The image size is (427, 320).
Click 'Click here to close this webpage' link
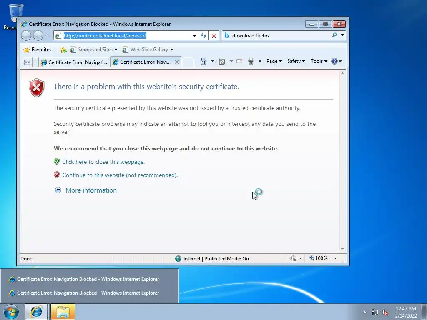tap(103, 162)
